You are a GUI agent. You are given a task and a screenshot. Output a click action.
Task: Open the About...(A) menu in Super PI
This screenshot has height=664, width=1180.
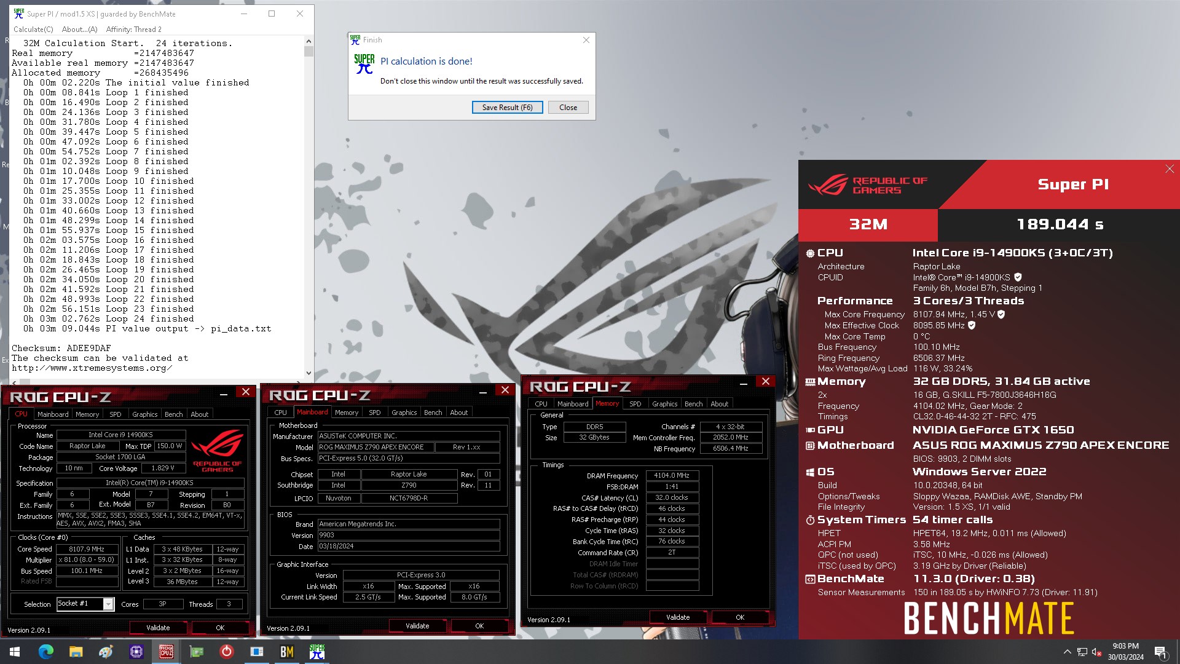coord(79,30)
